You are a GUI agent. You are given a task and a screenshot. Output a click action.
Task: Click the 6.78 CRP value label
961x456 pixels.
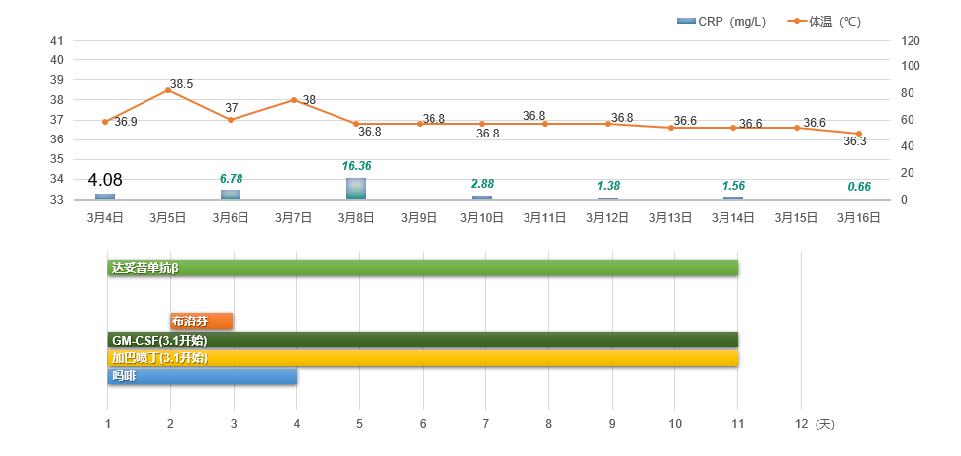231,179
